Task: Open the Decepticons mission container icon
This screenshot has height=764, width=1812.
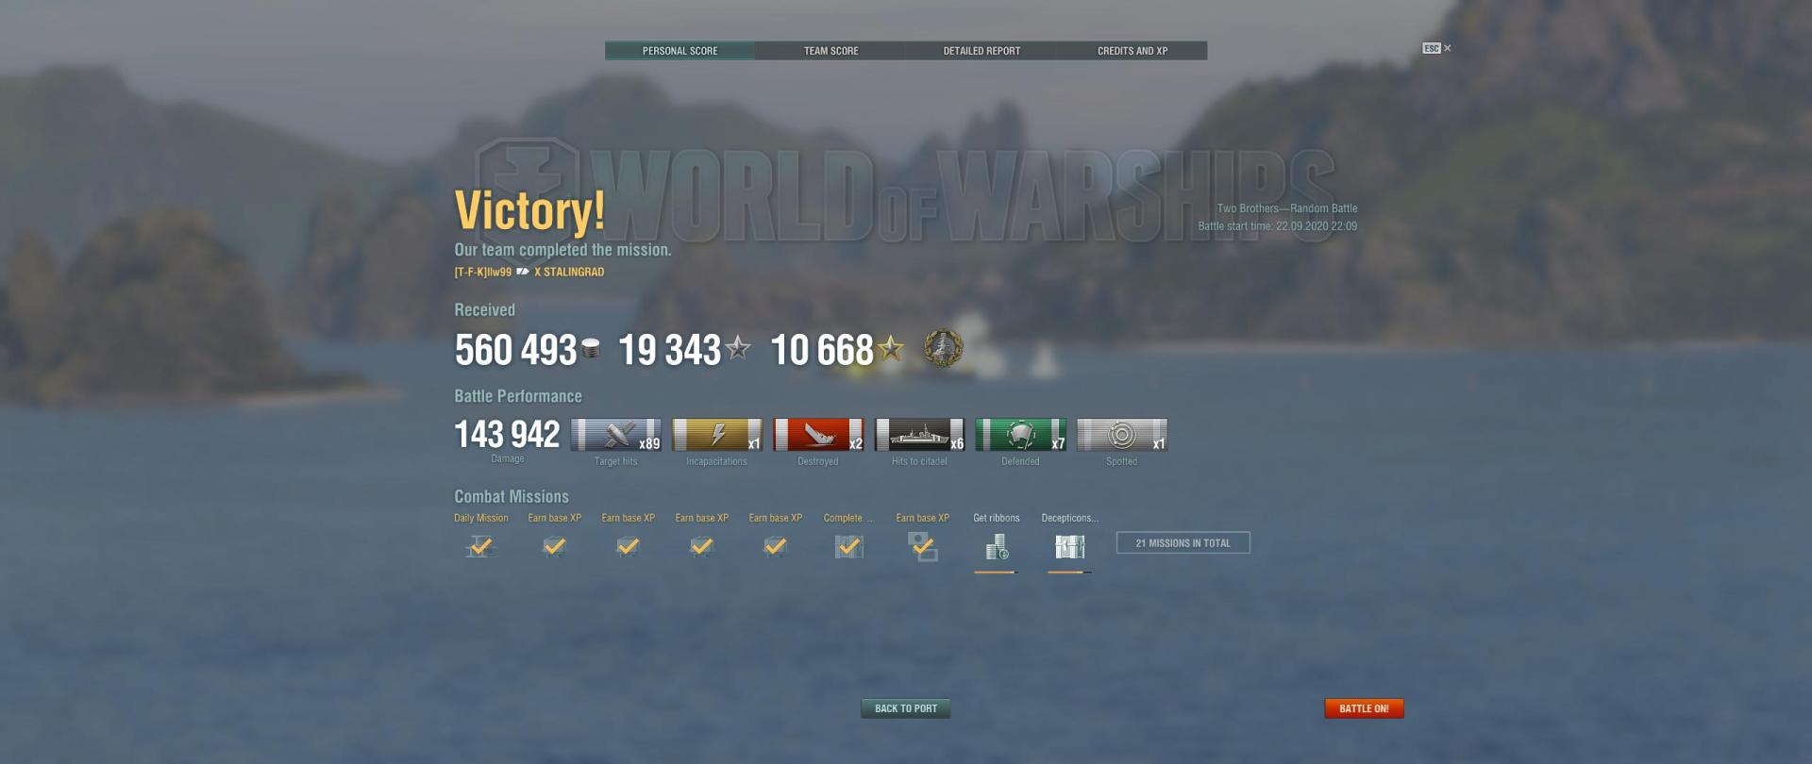Action: [x=1069, y=547]
